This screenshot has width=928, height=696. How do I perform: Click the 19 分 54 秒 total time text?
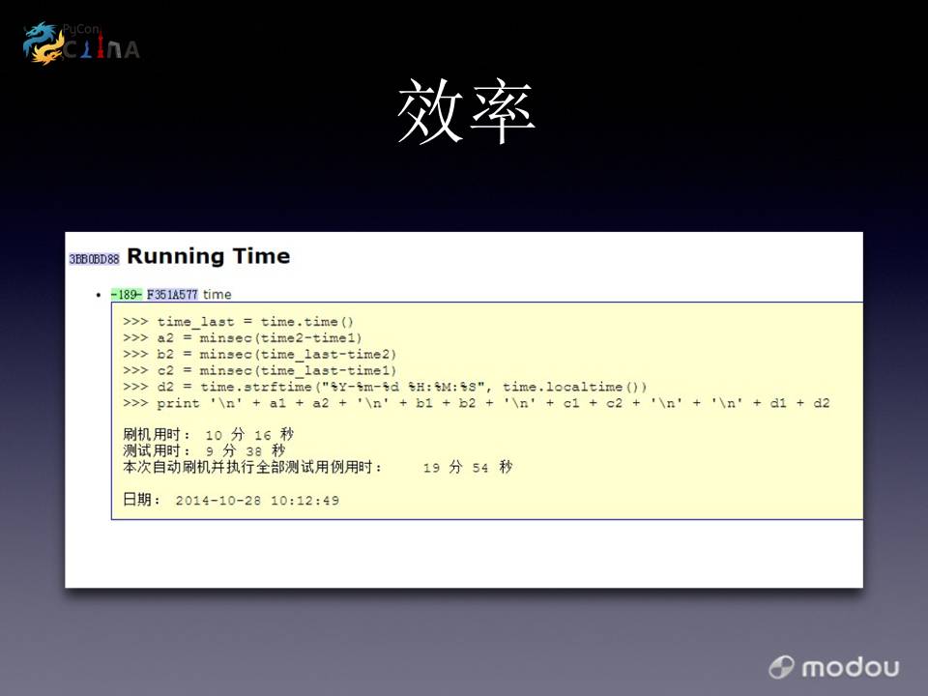point(468,467)
